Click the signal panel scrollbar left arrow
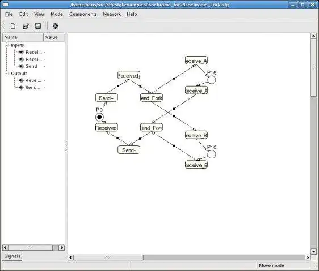Screen dimensions: 319x271 coord(5,247)
